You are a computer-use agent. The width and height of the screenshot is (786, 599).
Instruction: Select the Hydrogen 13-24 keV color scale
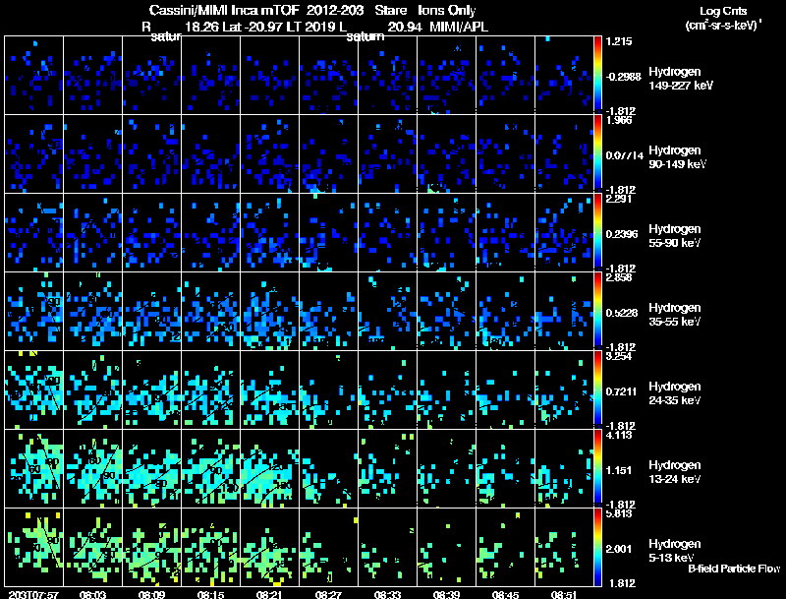click(x=597, y=468)
